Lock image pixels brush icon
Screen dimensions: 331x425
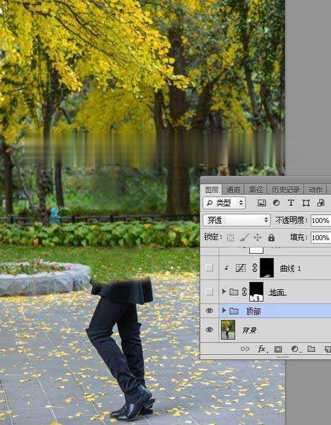pos(244,238)
